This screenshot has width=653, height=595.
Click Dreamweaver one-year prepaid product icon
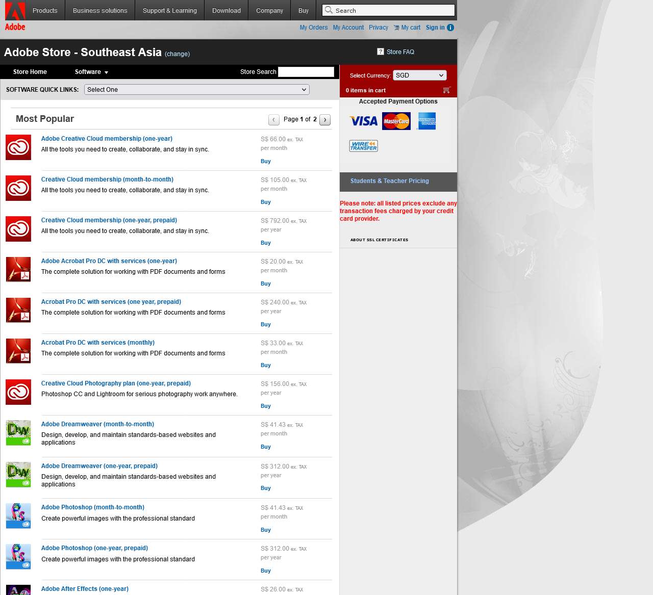pyautogui.click(x=18, y=474)
